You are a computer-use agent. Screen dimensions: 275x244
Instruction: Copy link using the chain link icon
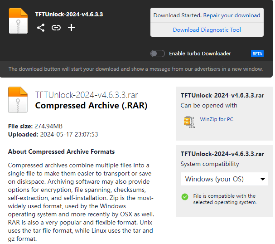[56, 28]
